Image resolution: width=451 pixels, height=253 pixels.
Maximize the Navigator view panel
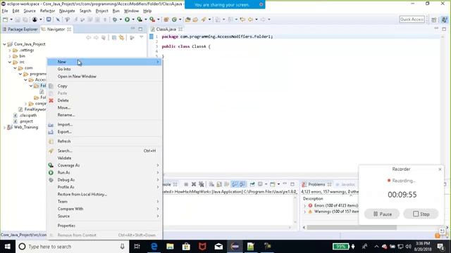(x=140, y=29)
